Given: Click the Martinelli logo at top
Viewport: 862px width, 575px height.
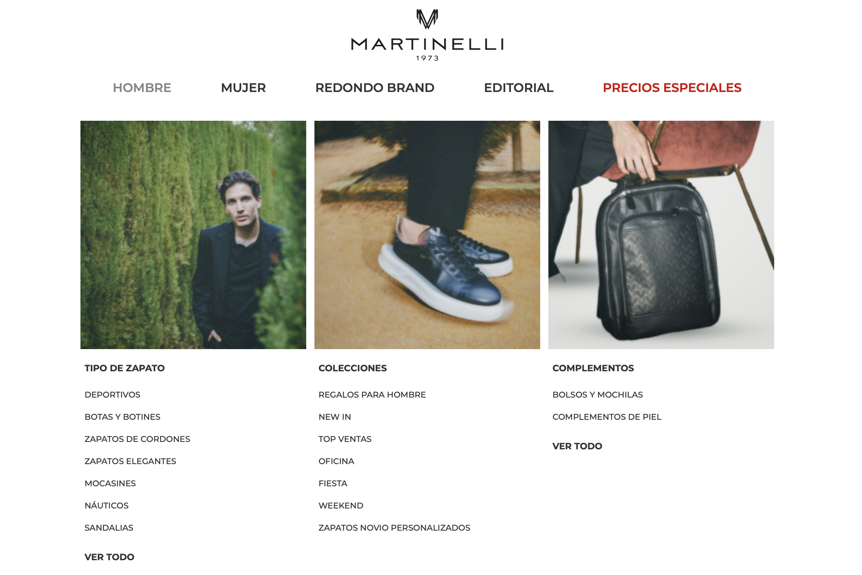Looking at the screenshot, I should click(x=427, y=35).
